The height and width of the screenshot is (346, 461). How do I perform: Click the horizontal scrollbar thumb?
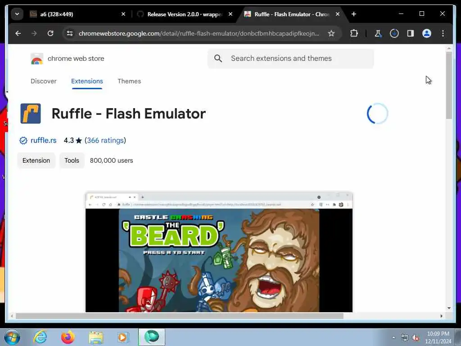(179, 316)
